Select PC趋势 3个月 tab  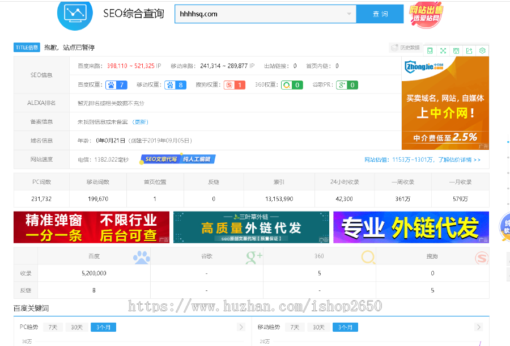point(104,327)
